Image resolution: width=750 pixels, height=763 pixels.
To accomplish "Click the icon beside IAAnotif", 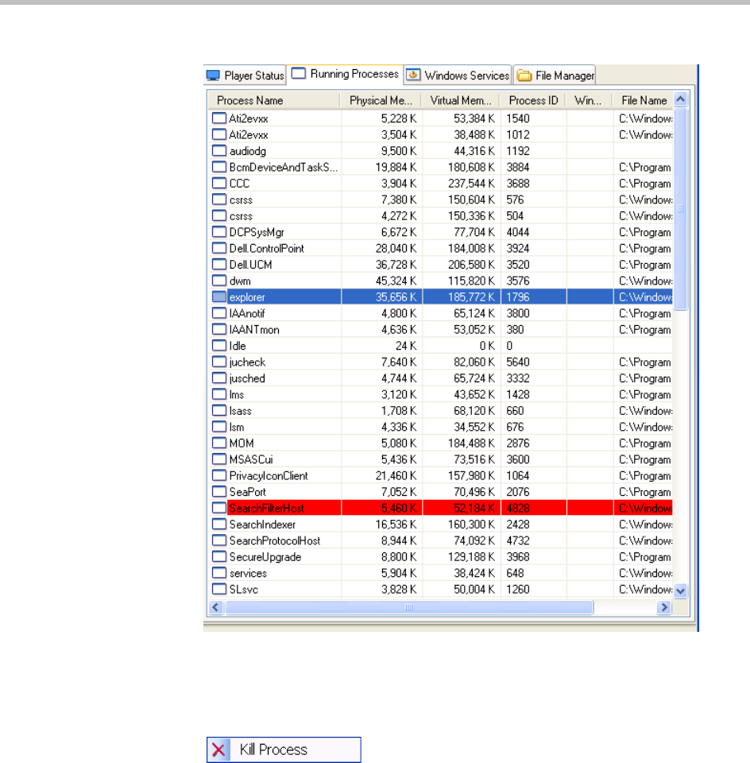I will pyautogui.click(x=219, y=313).
